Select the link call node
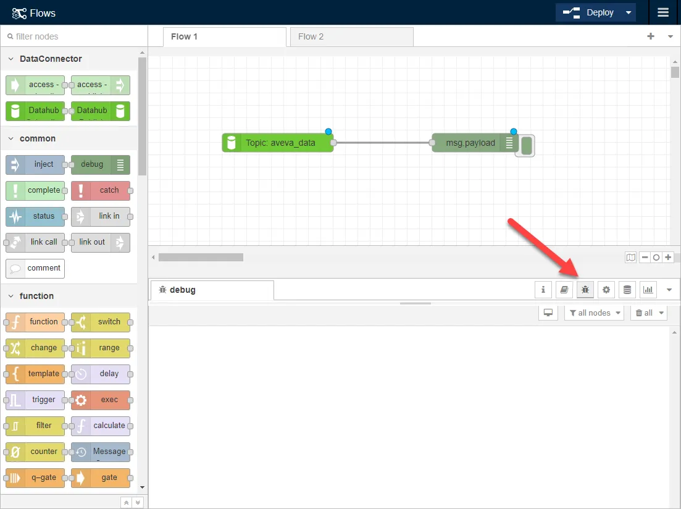681x509 pixels. (x=35, y=242)
